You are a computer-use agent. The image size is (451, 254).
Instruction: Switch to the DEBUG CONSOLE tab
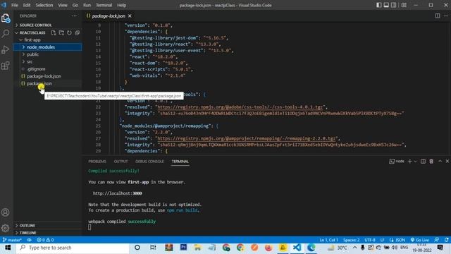coord(149,162)
